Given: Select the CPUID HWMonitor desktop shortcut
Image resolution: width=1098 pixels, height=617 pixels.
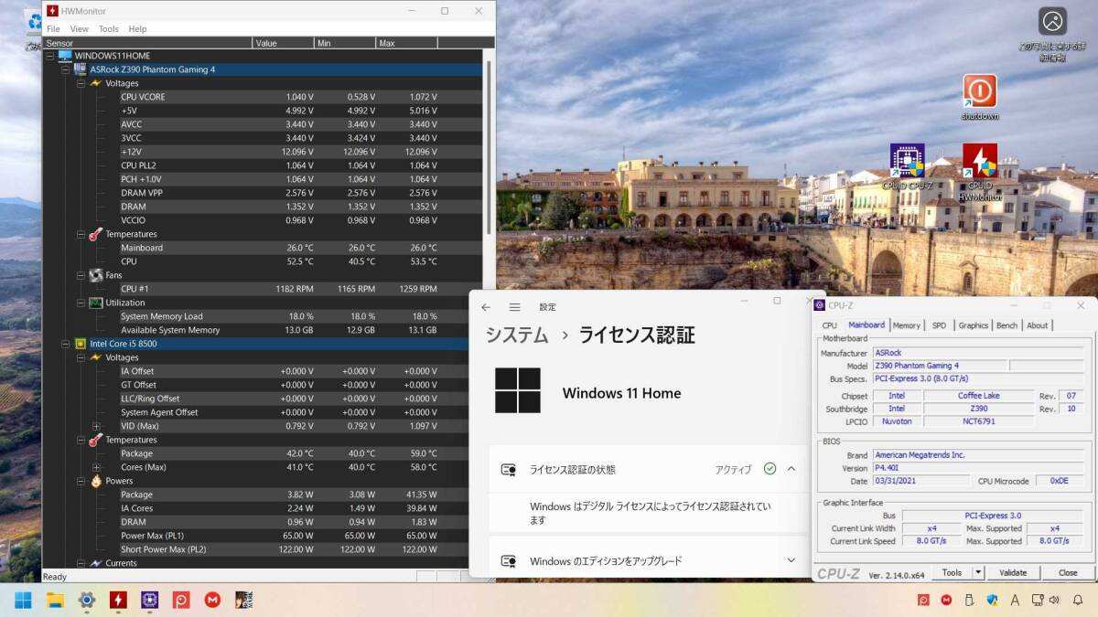Looking at the screenshot, I should pyautogui.click(x=979, y=173).
